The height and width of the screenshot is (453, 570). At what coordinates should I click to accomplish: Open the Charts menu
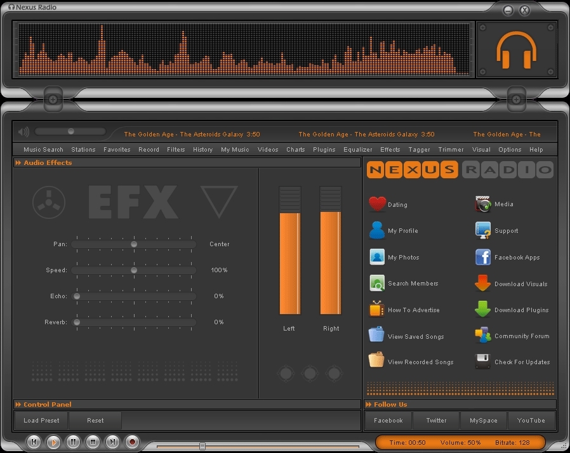(x=296, y=149)
